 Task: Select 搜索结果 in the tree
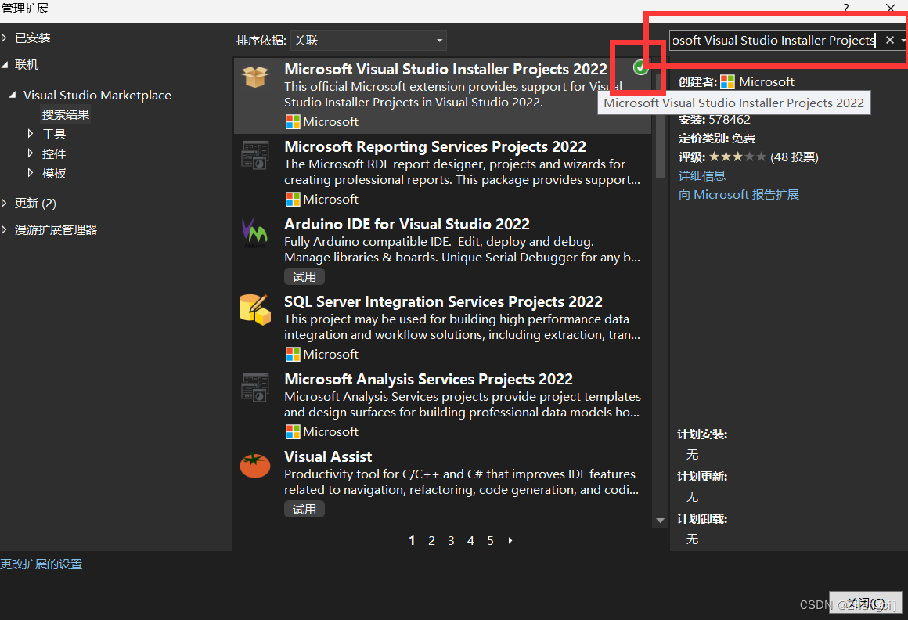pyautogui.click(x=66, y=114)
